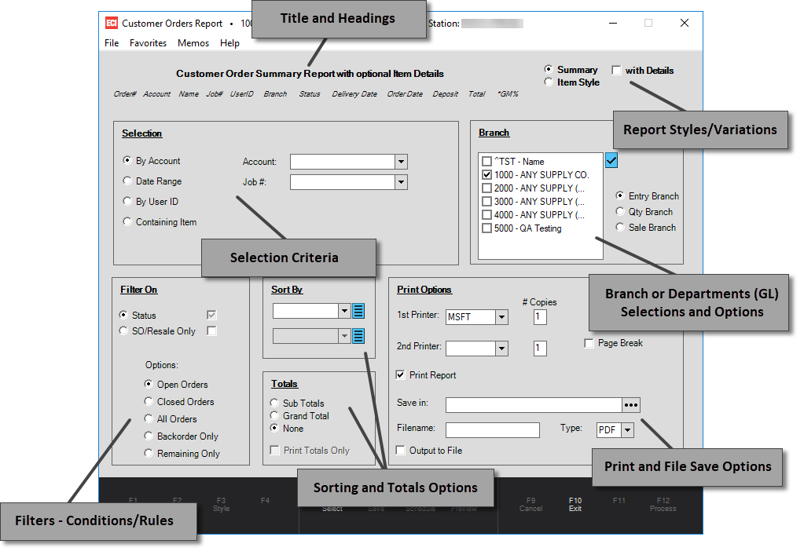The height and width of the screenshot is (555, 804).
Task: Choose the By User ID selection
Action: click(127, 201)
